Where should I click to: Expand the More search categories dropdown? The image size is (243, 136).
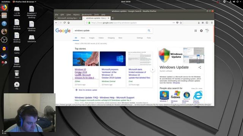(x=120, y=38)
